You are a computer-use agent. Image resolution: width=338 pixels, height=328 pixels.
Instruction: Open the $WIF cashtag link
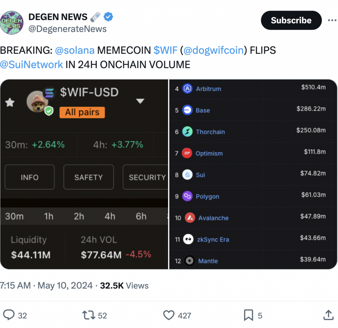pyautogui.click(x=165, y=51)
